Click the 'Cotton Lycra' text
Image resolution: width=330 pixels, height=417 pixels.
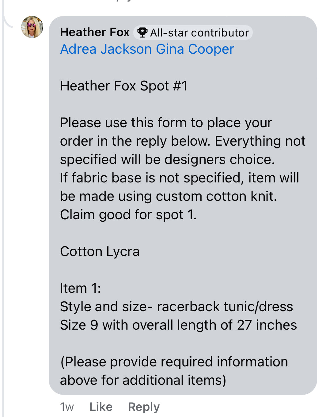(100, 251)
